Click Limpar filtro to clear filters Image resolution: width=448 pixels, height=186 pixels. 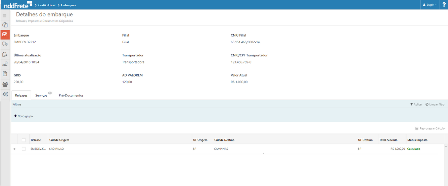click(x=435, y=104)
